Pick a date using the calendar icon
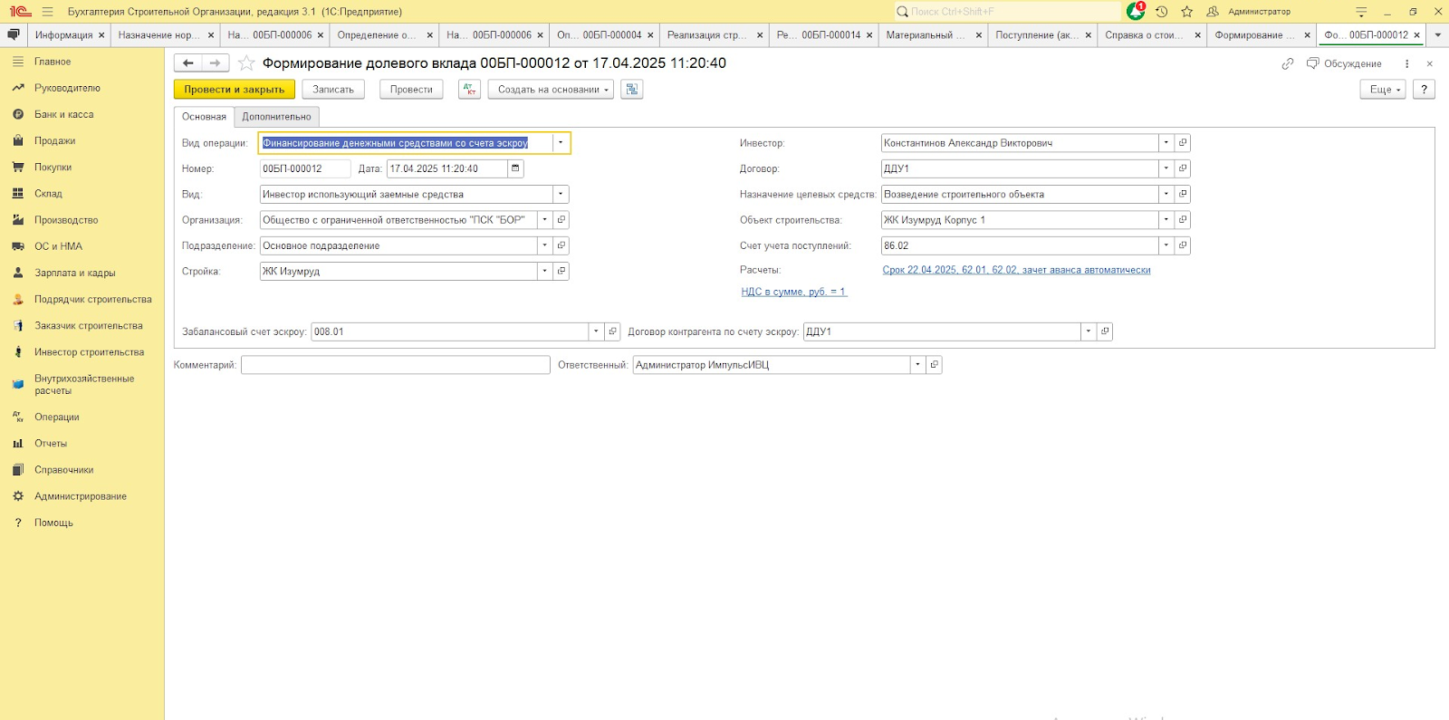The width and height of the screenshot is (1449, 720). tap(515, 168)
